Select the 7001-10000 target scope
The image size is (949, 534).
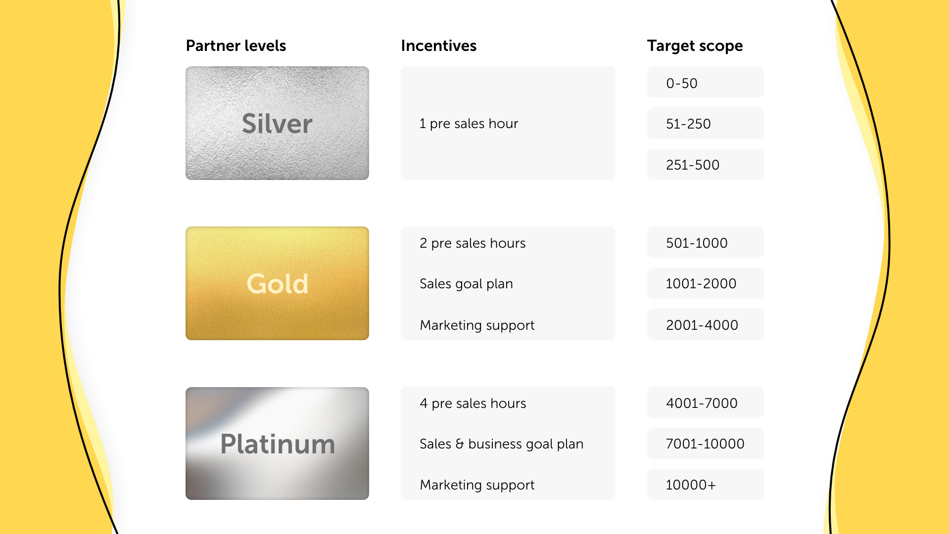[x=705, y=444]
